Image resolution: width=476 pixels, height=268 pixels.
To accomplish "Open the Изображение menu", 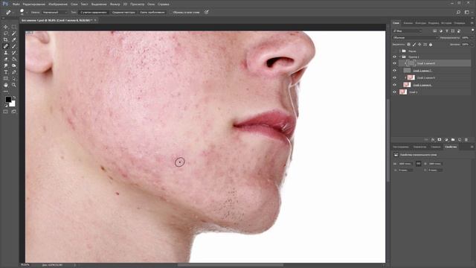I will click(58, 4).
